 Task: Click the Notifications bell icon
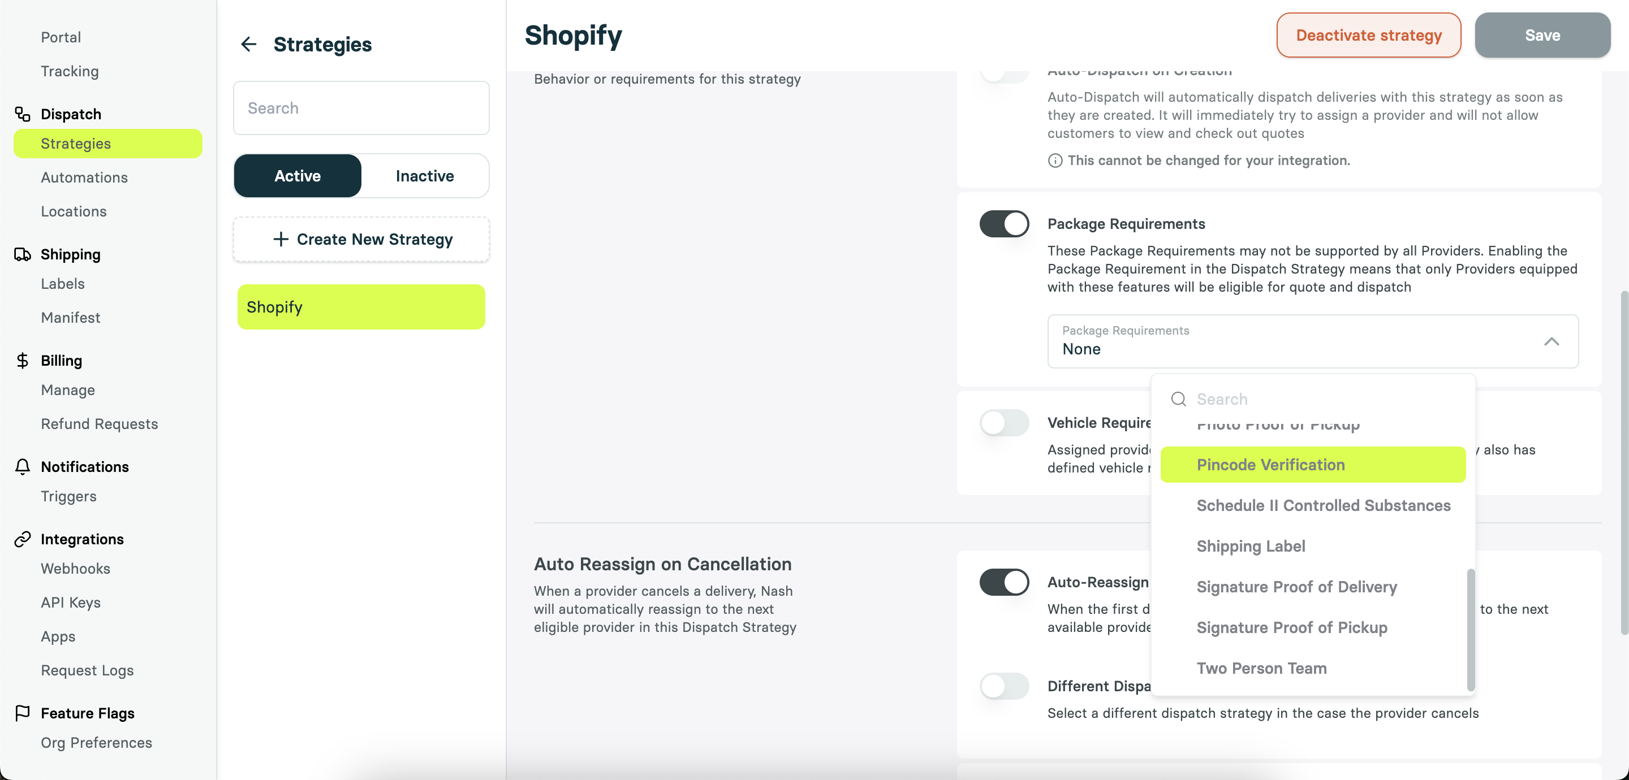[x=23, y=466]
